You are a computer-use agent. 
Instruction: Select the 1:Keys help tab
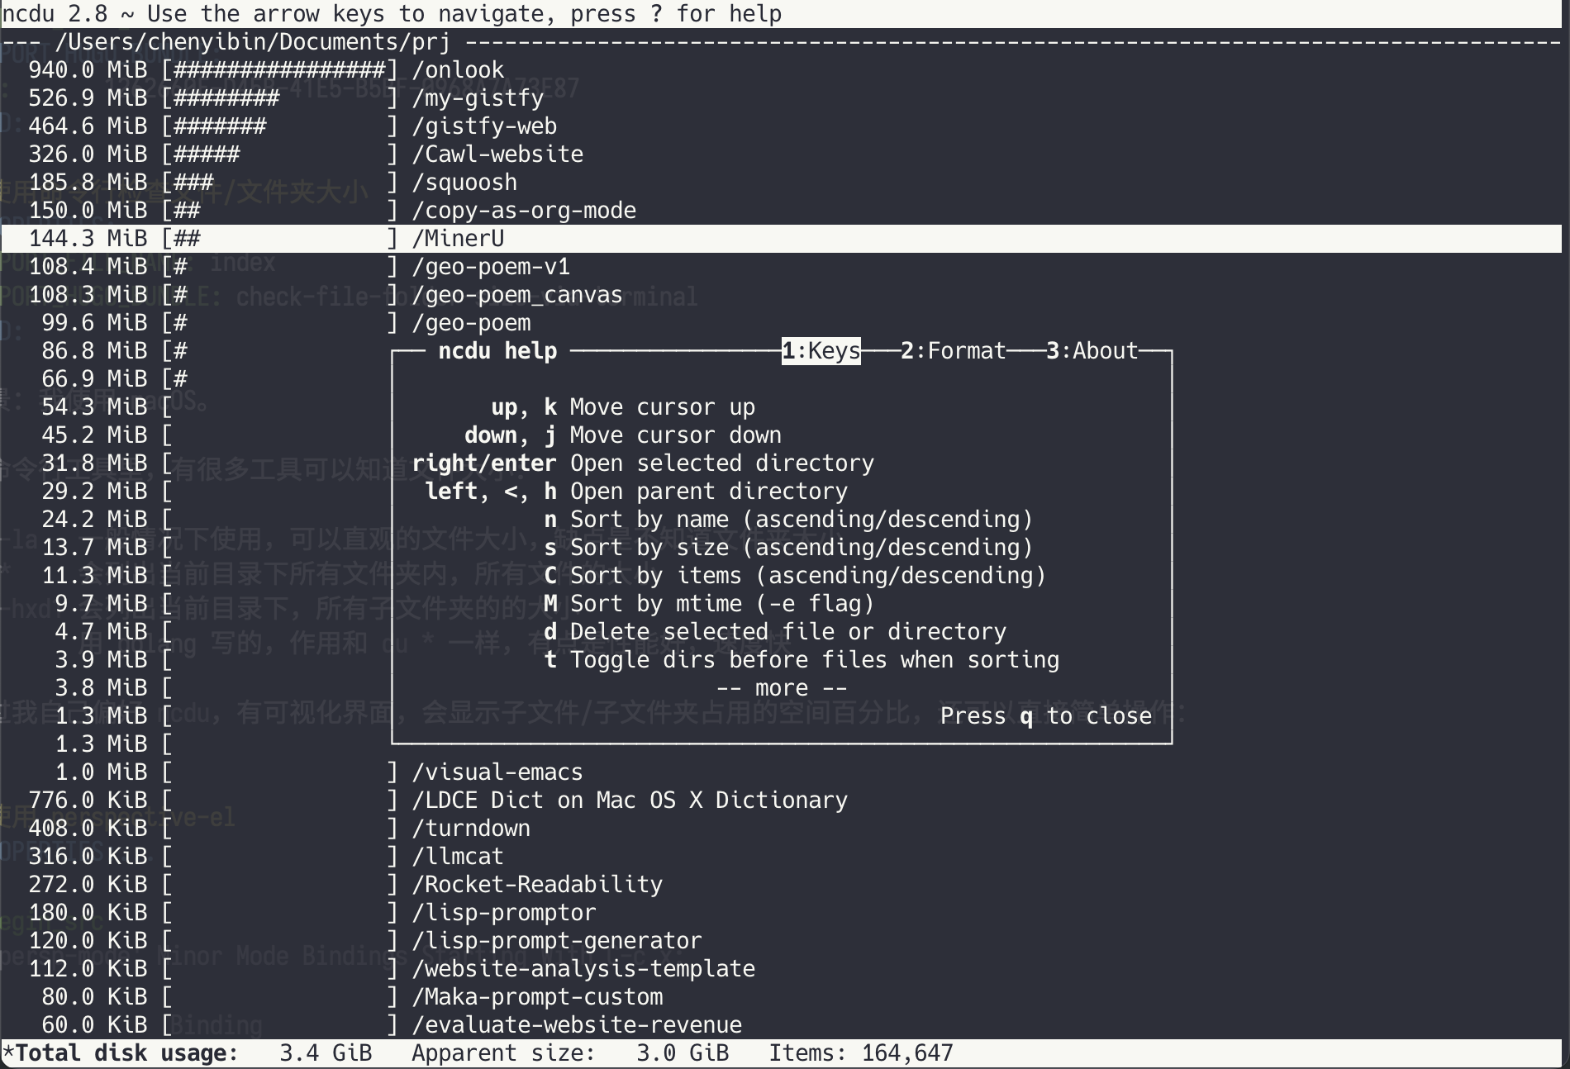(821, 351)
